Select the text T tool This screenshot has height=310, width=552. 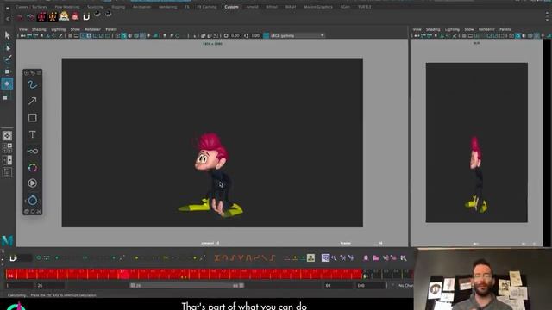33,134
